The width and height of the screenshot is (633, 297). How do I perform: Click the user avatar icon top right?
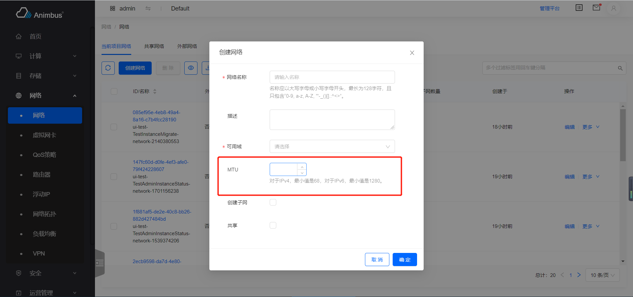613,8
